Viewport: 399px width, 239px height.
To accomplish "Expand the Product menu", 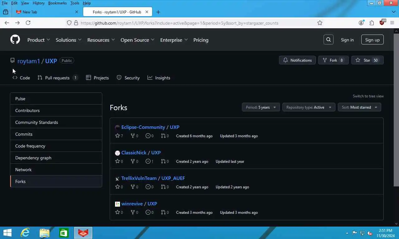I will 39,40.
